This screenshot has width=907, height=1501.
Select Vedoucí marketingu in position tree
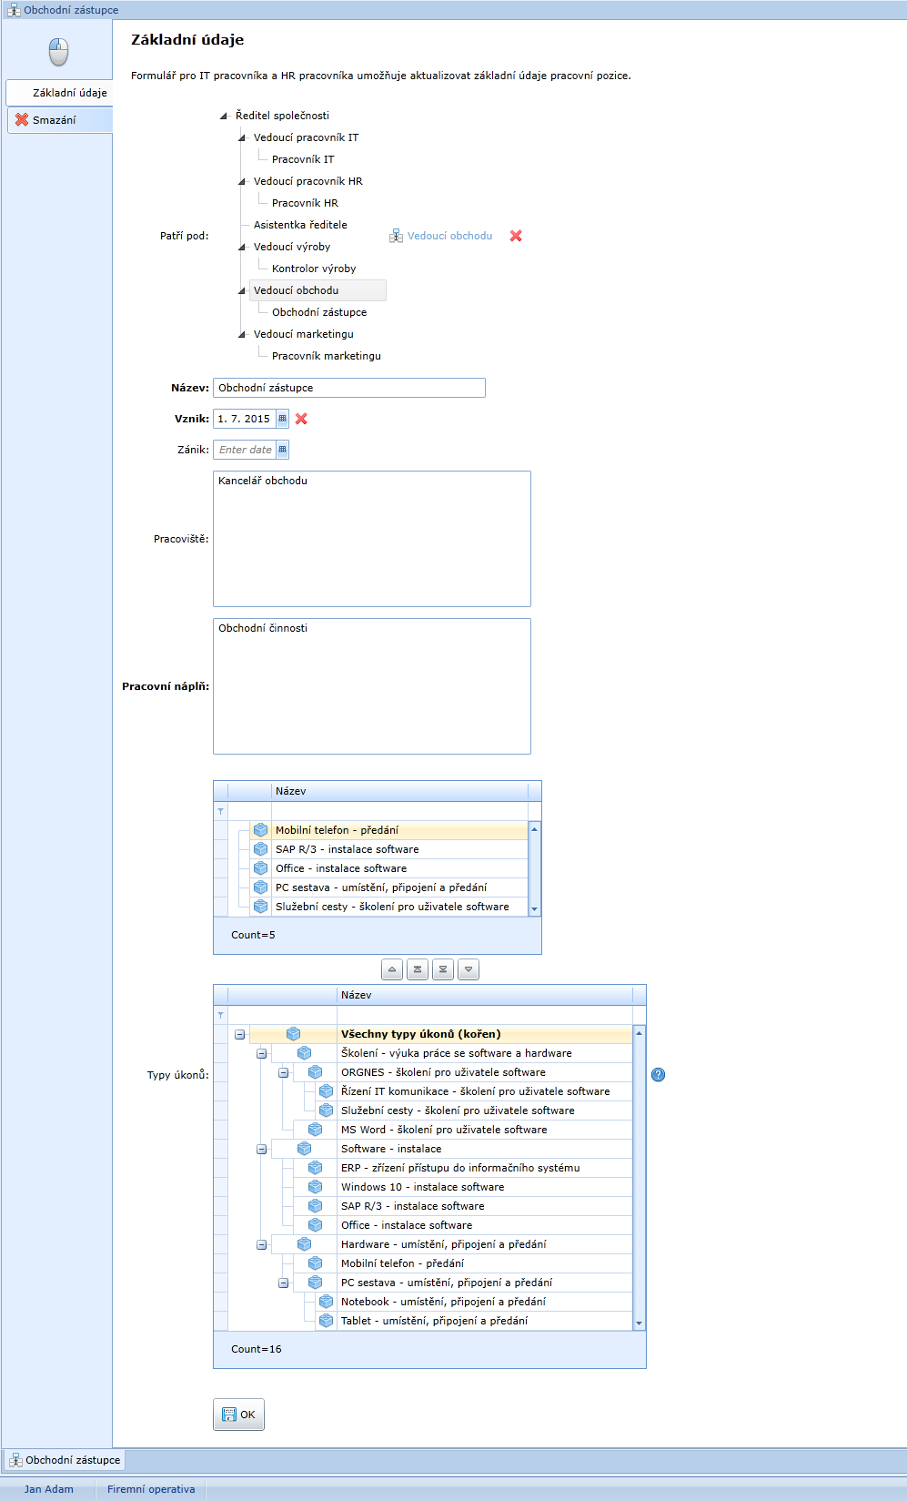[x=304, y=334]
